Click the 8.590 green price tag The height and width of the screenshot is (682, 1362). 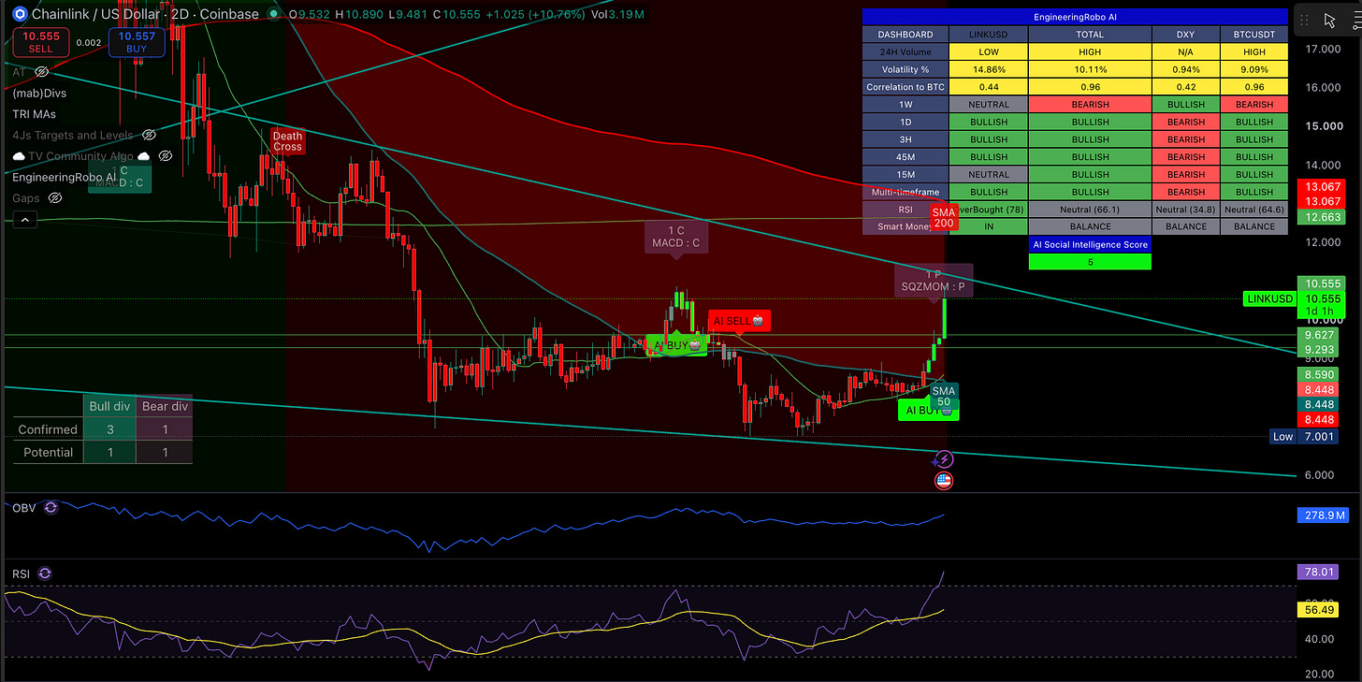(1317, 373)
